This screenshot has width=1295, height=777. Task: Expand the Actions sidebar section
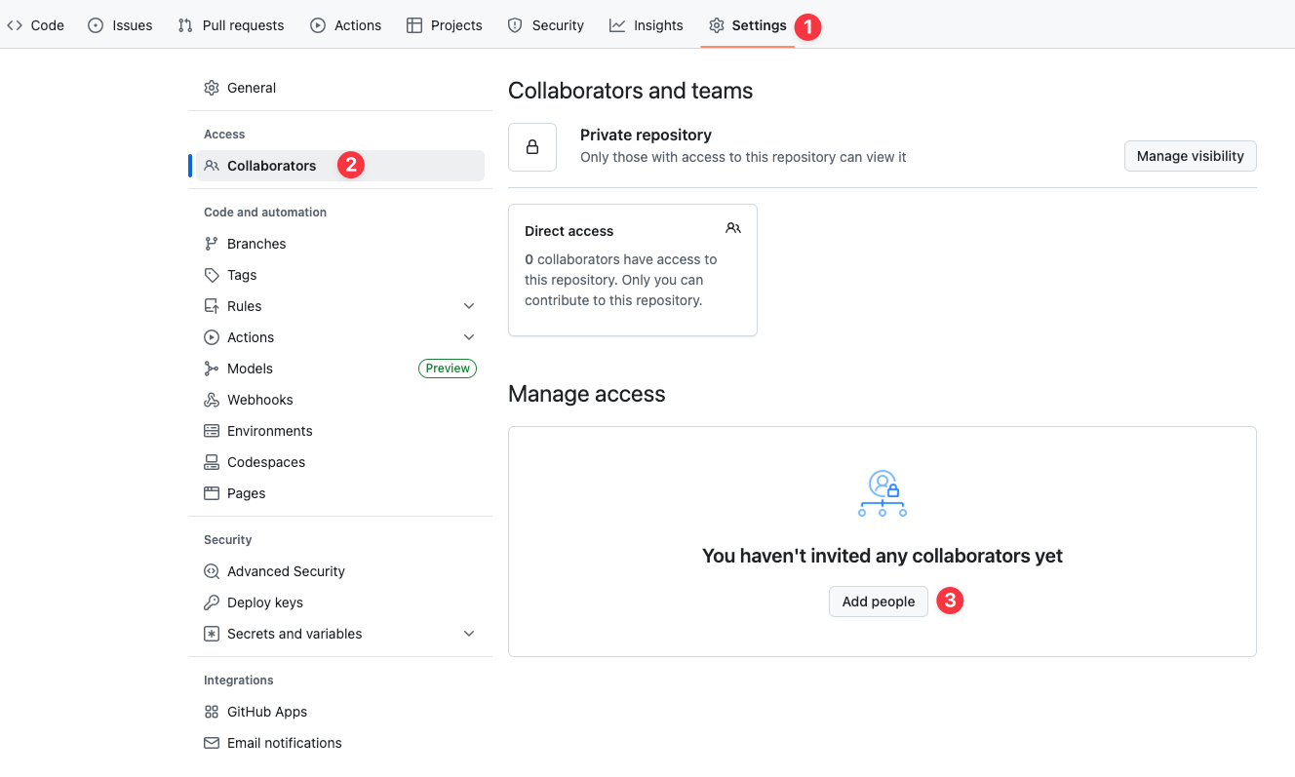click(469, 336)
